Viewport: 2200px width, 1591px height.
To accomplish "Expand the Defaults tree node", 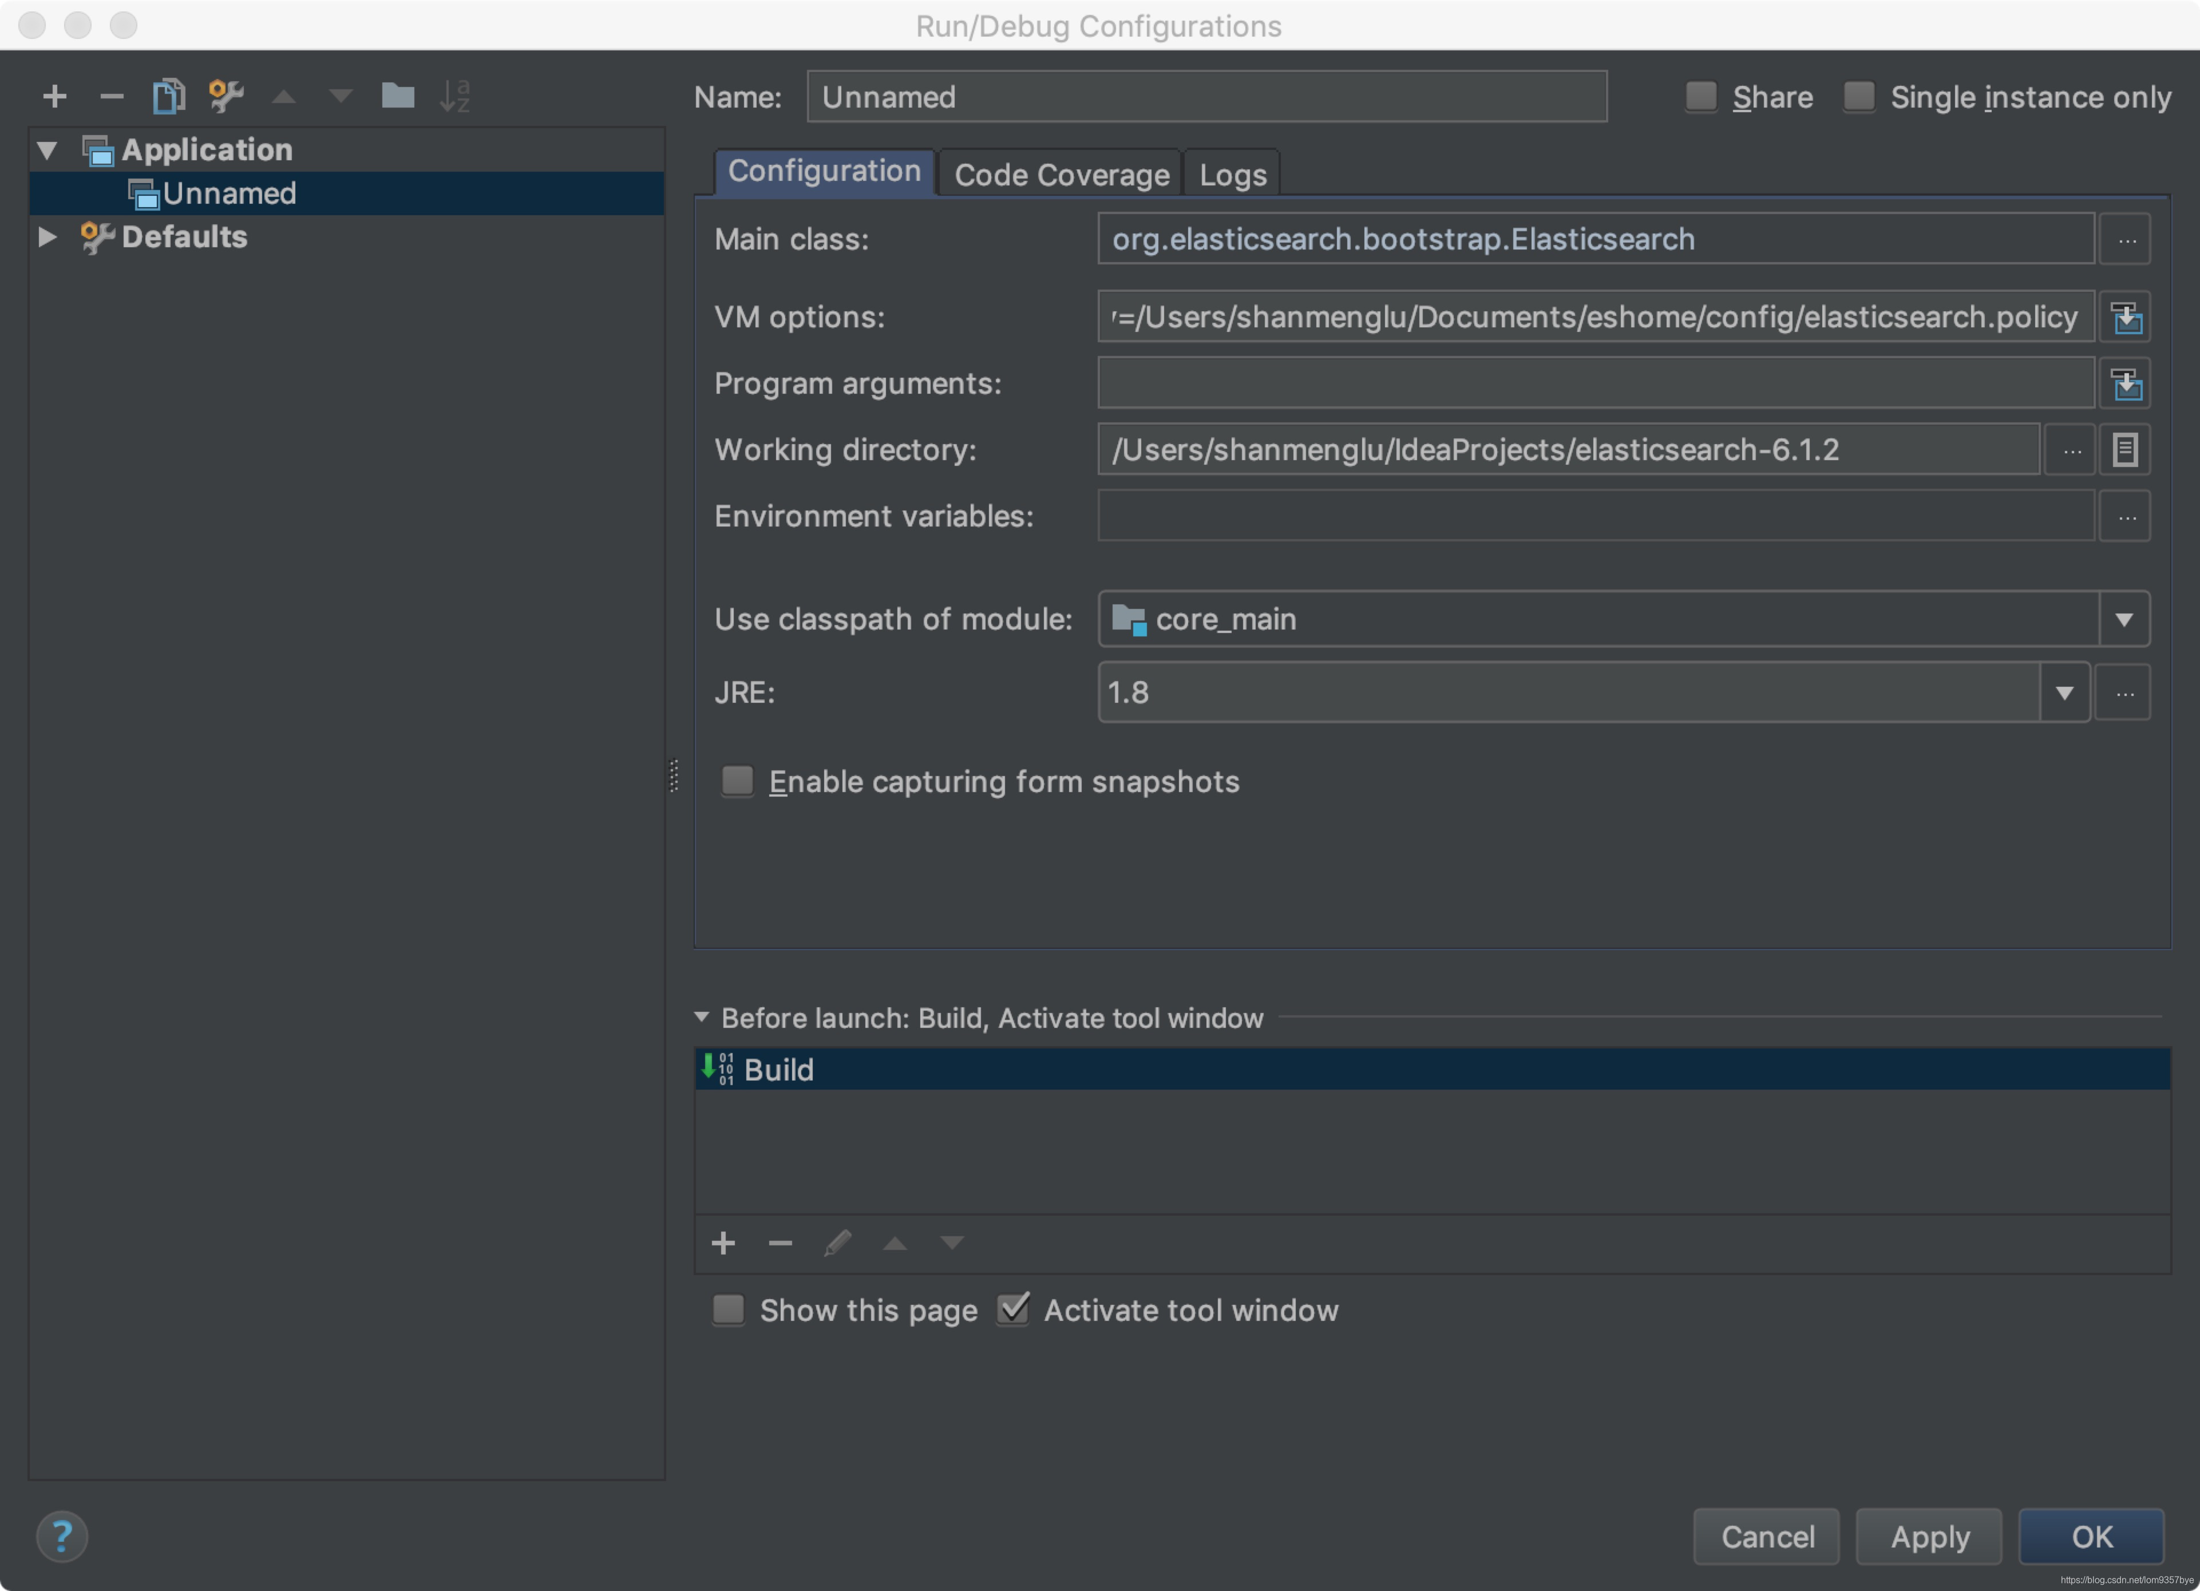I will (x=46, y=237).
